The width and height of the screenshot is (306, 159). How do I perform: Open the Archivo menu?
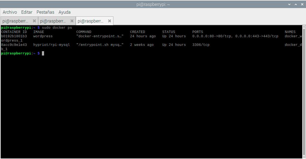point(10,12)
